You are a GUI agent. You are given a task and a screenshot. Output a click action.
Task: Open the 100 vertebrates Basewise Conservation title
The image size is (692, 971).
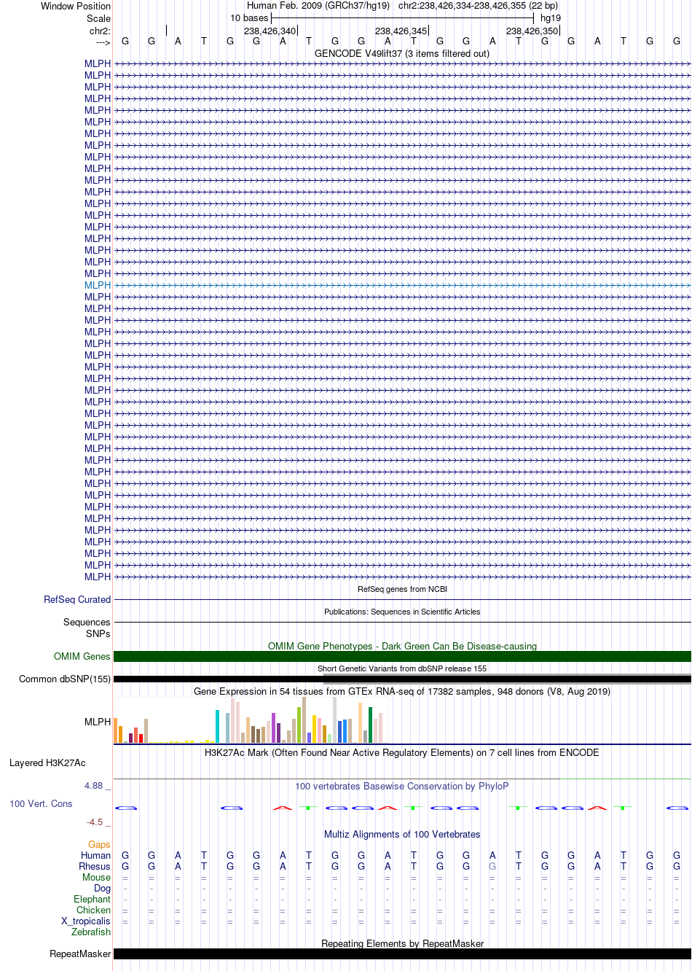pyautogui.click(x=402, y=786)
